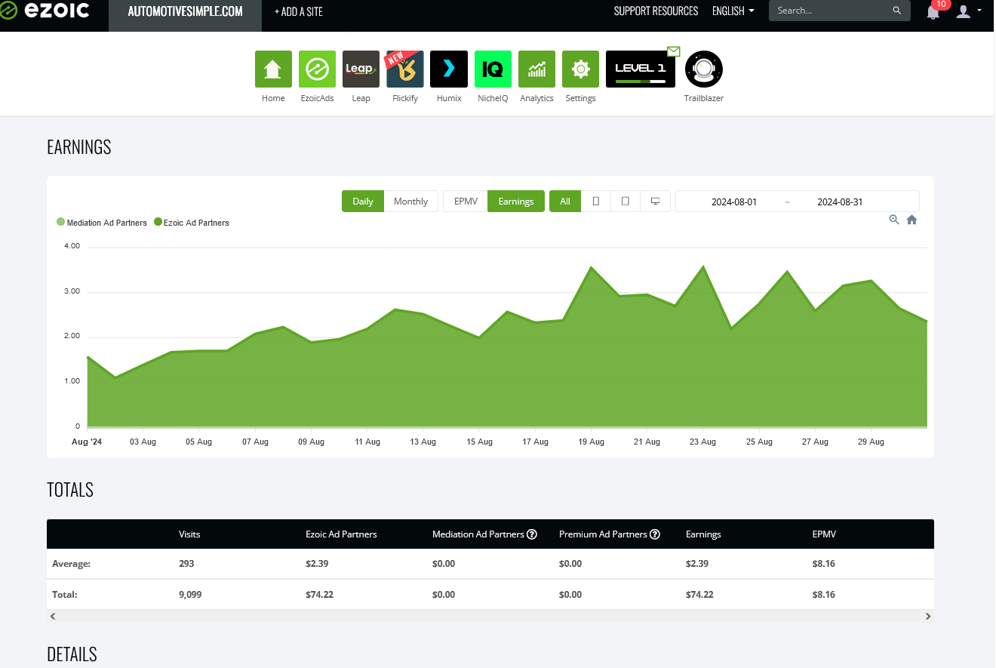
Task: Filter earnings by mobile device icon
Action: click(596, 202)
